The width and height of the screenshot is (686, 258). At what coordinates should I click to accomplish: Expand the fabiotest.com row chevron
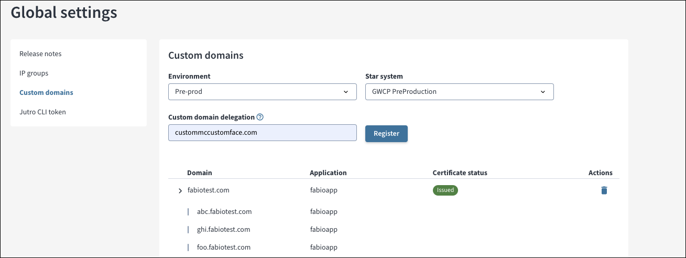click(x=180, y=191)
